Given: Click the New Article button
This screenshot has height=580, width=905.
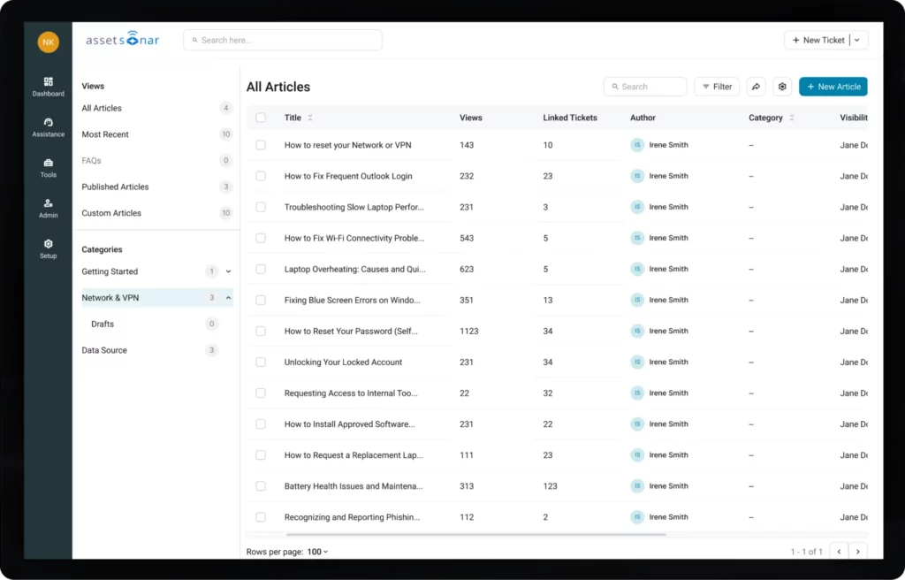Looking at the screenshot, I should (x=833, y=87).
